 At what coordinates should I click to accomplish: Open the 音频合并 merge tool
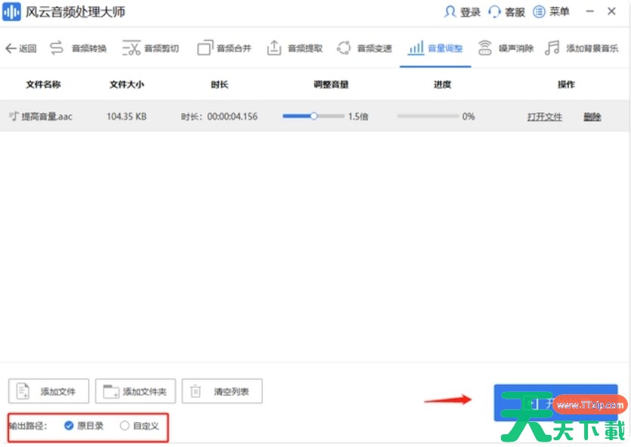(x=224, y=46)
